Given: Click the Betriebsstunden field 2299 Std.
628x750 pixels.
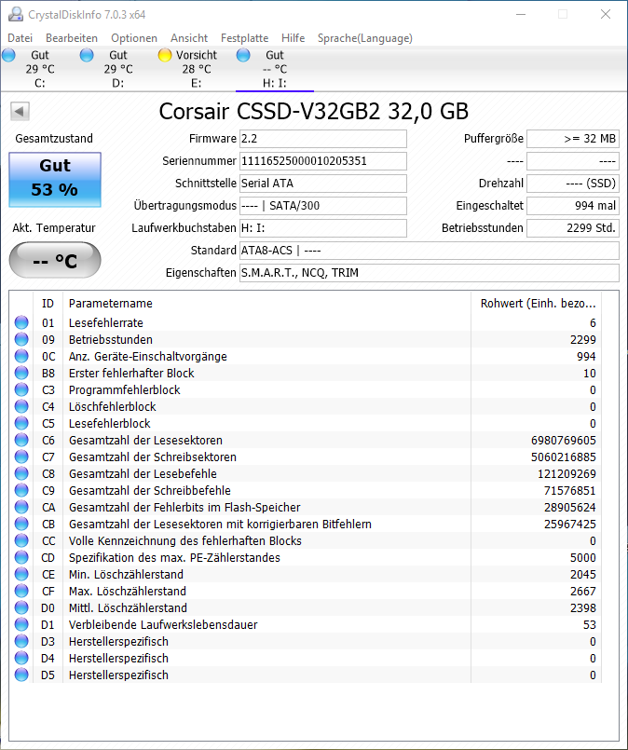Looking at the screenshot, I should [572, 228].
